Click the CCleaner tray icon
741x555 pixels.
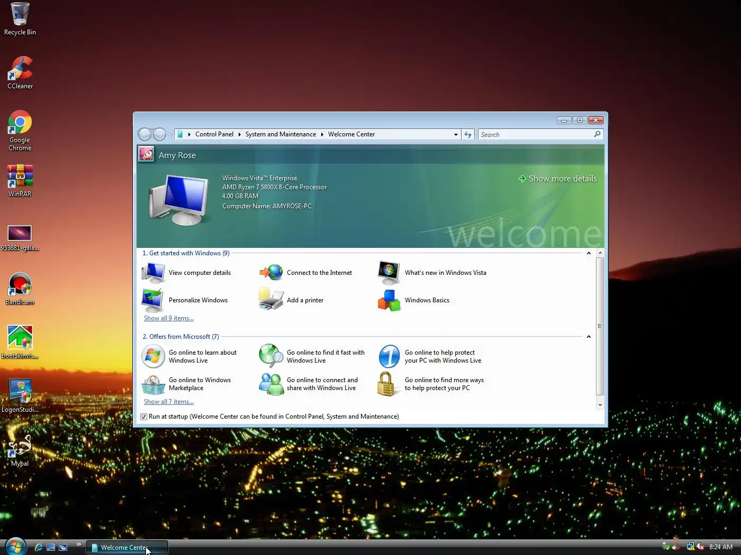(676, 547)
